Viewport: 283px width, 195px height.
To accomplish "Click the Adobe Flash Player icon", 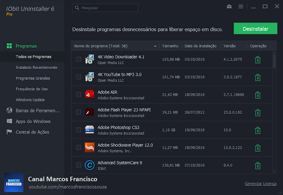I will [x=89, y=112].
